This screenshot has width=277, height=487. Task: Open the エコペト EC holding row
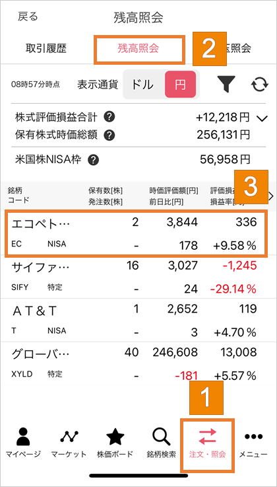[x=135, y=233]
